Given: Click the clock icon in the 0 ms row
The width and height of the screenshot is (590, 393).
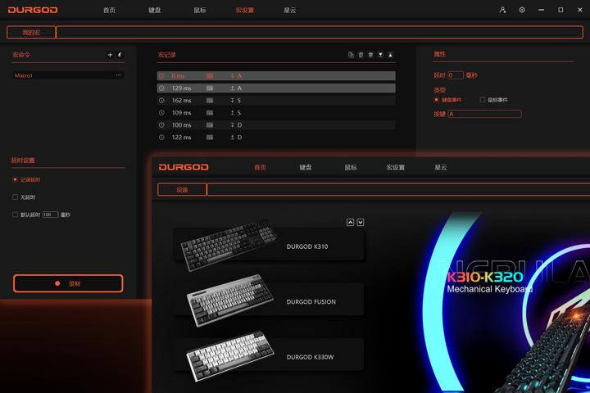Looking at the screenshot, I should click(161, 76).
